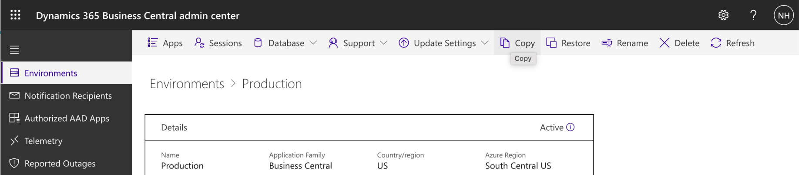Open Notification Recipients in the sidebar
This screenshot has height=175, width=799.
coord(68,96)
